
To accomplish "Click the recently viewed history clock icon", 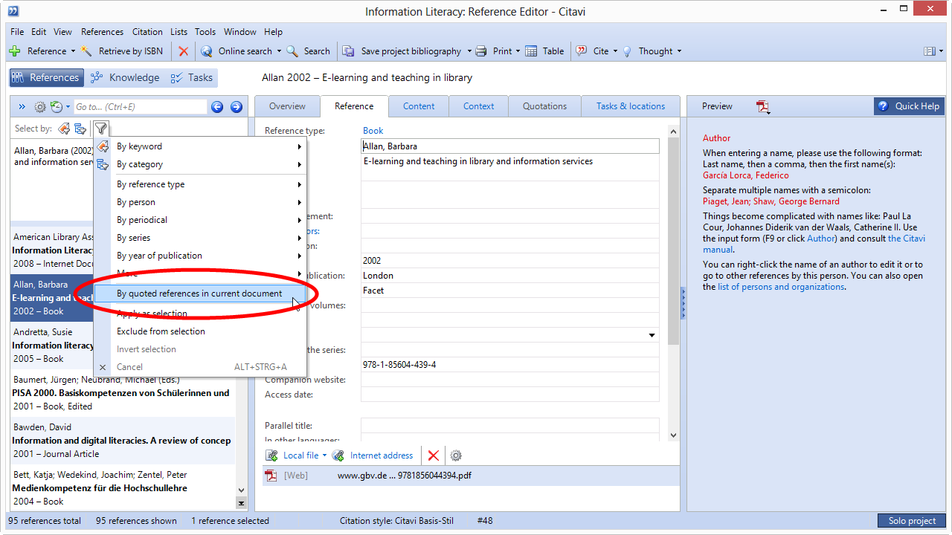I will tap(57, 107).
